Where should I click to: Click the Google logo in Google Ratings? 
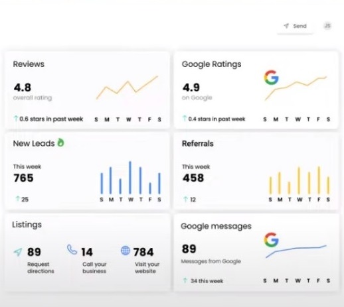pyautogui.click(x=272, y=78)
